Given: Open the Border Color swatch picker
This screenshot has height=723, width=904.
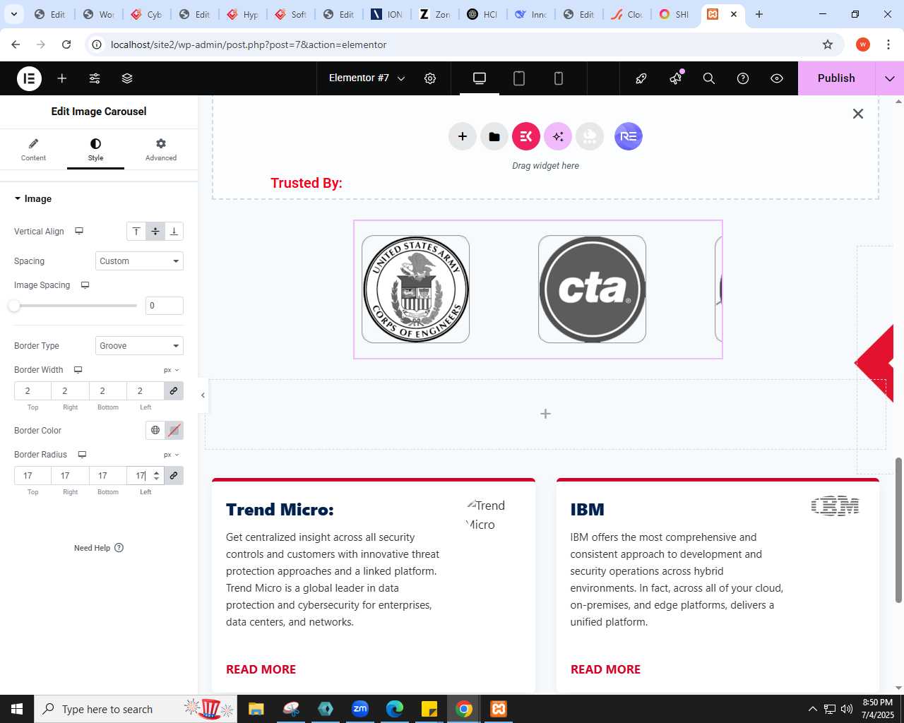Looking at the screenshot, I should (x=174, y=430).
